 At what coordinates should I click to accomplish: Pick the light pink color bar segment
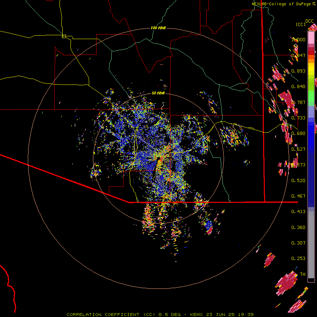pos(311,38)
